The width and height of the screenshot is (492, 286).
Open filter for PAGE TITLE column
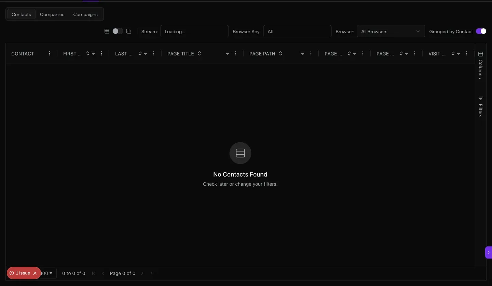pyautogui.click(x=228, y=53)
